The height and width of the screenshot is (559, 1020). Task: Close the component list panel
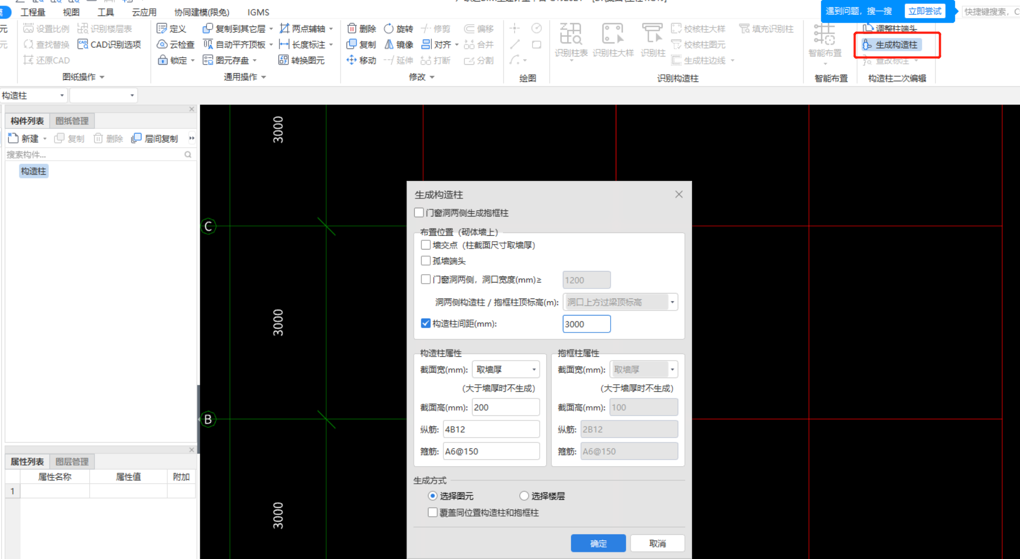point(191,109)
